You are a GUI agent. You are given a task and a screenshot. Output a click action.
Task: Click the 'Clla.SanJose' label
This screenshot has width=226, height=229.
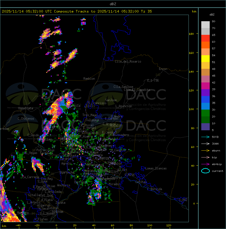123,87
